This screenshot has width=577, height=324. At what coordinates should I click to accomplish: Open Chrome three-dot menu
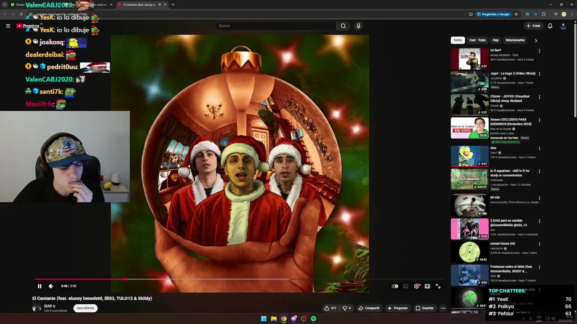[x=572, y=14]
